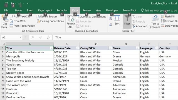The width and height of the screenshot is (178, 100).
Task: Select From Table/Range option
Action: click(22, 26)
